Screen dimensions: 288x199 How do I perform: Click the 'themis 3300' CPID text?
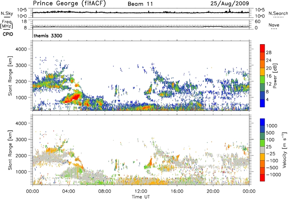(48, 36)
